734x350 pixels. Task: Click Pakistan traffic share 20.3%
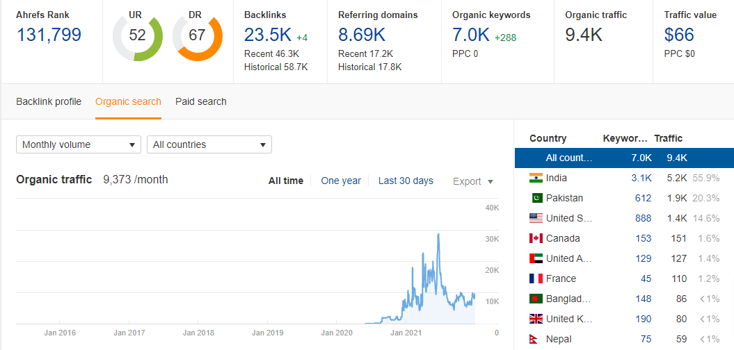point(706,198)
